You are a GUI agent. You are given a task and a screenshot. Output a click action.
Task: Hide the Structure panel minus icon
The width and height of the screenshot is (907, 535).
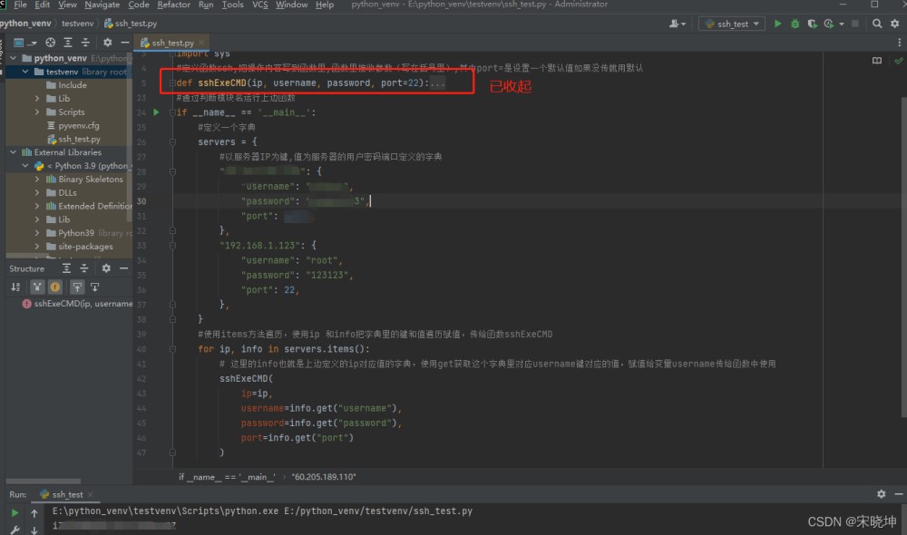[123, 268]
